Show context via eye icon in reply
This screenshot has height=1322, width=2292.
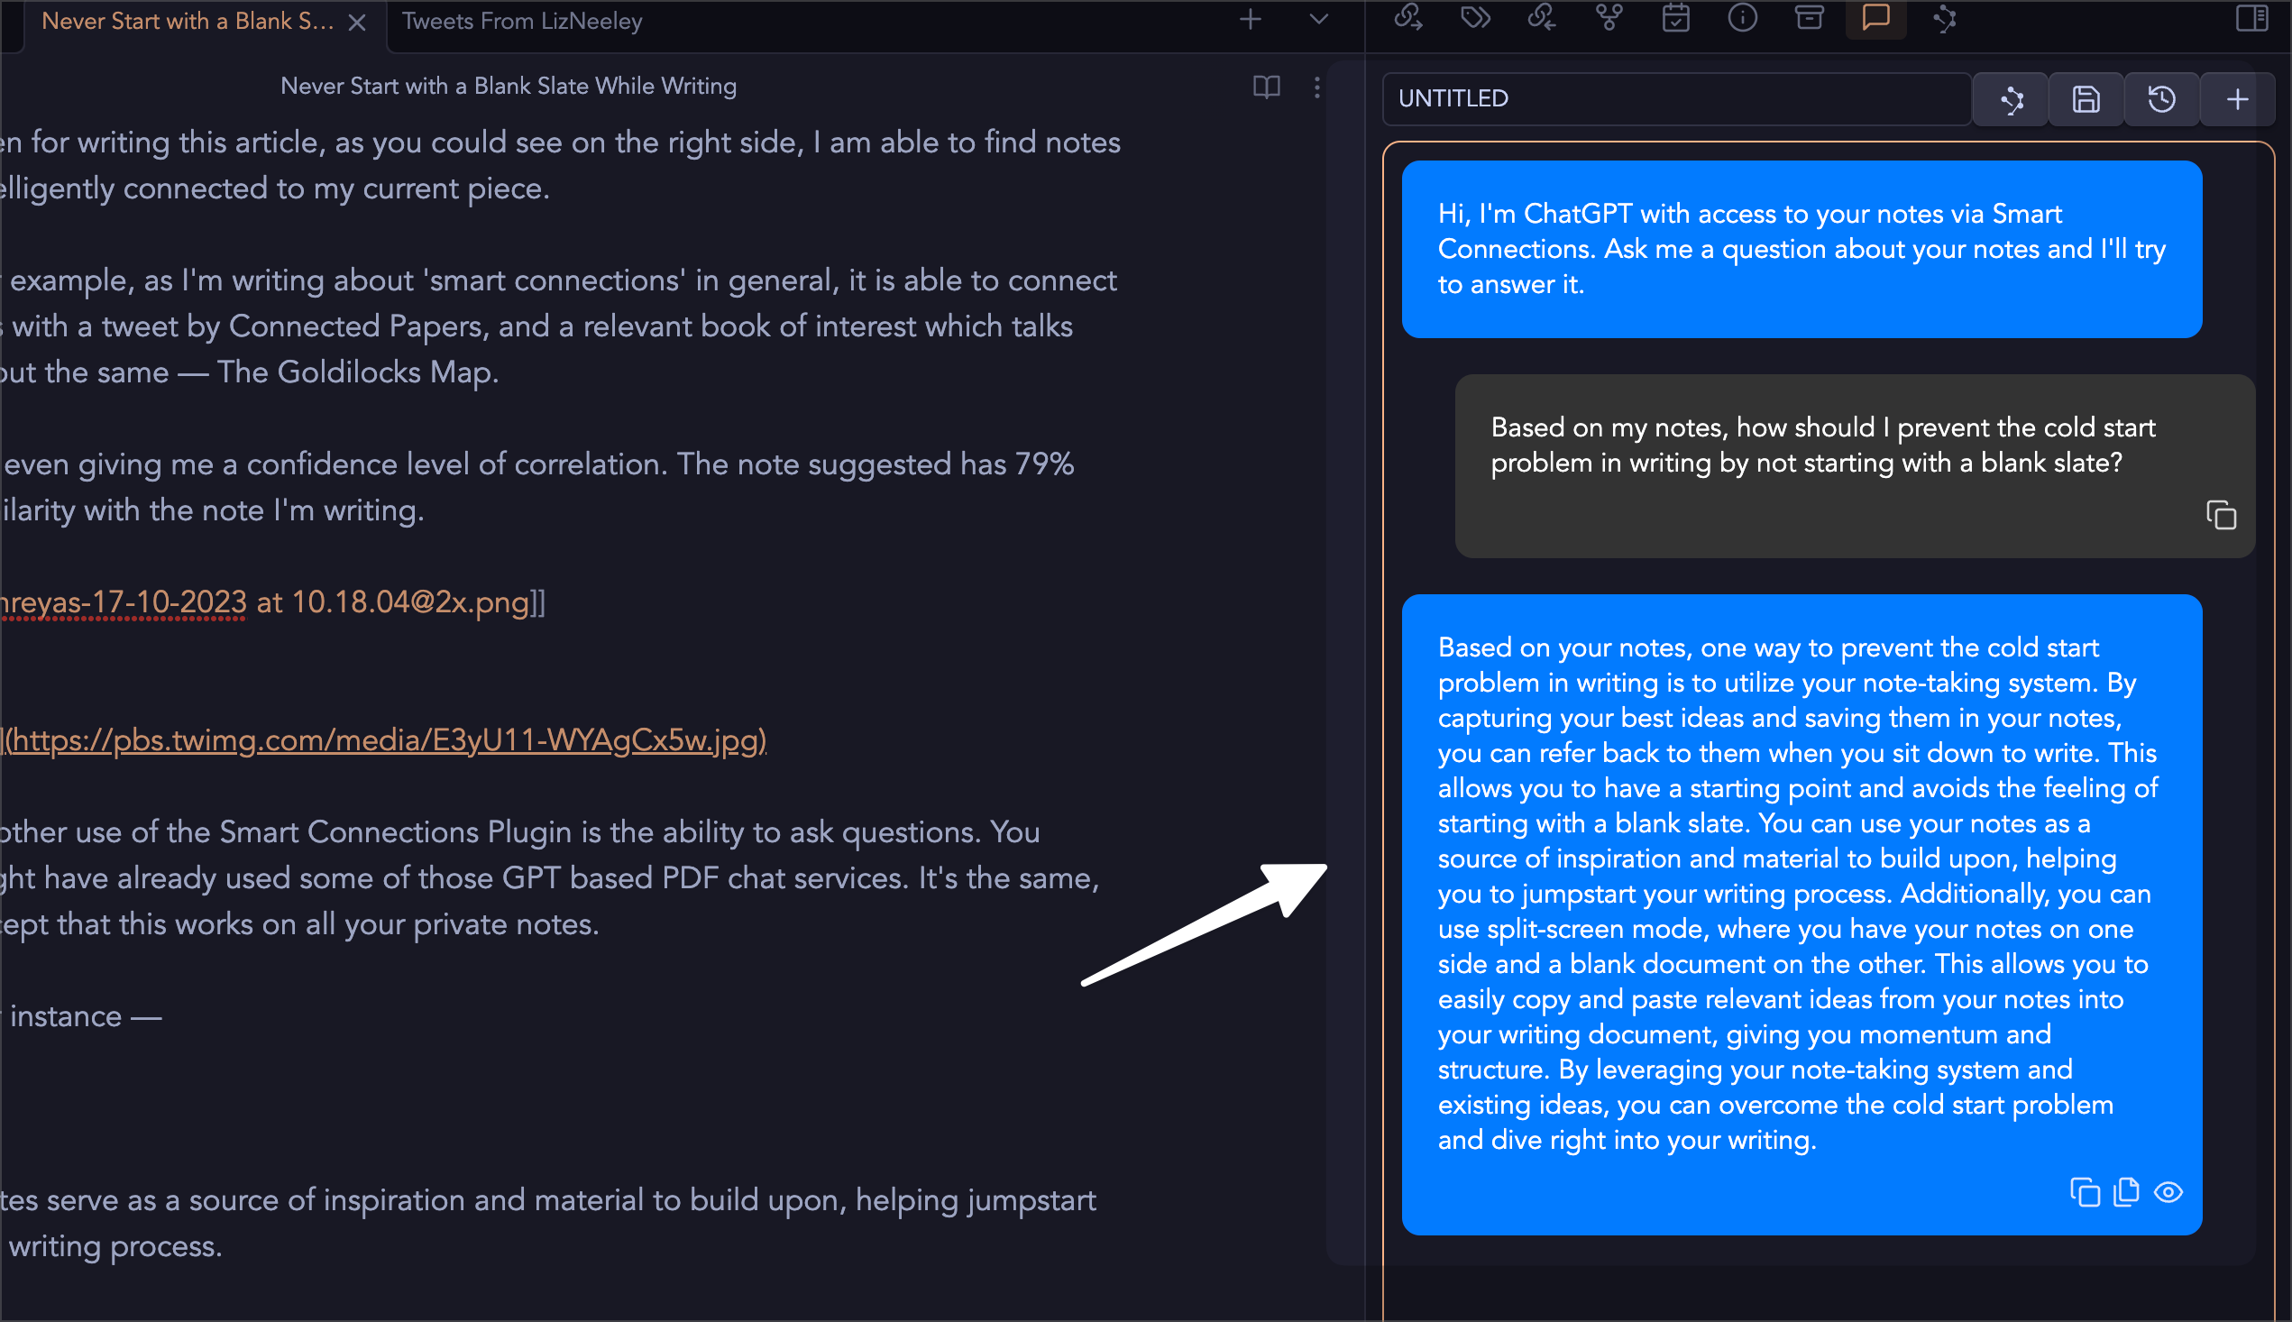(2168, 1192)
